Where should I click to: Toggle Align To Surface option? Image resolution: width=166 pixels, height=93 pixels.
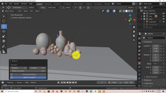click(28, 78)
